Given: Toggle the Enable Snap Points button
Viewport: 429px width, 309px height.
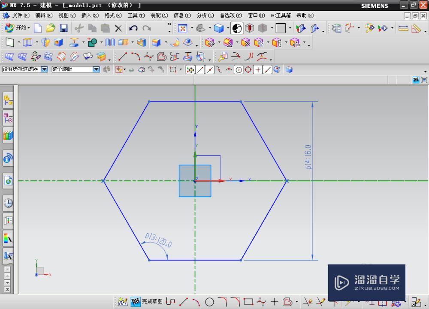Looking at the screenshot, I should click(x=190, y=70).
